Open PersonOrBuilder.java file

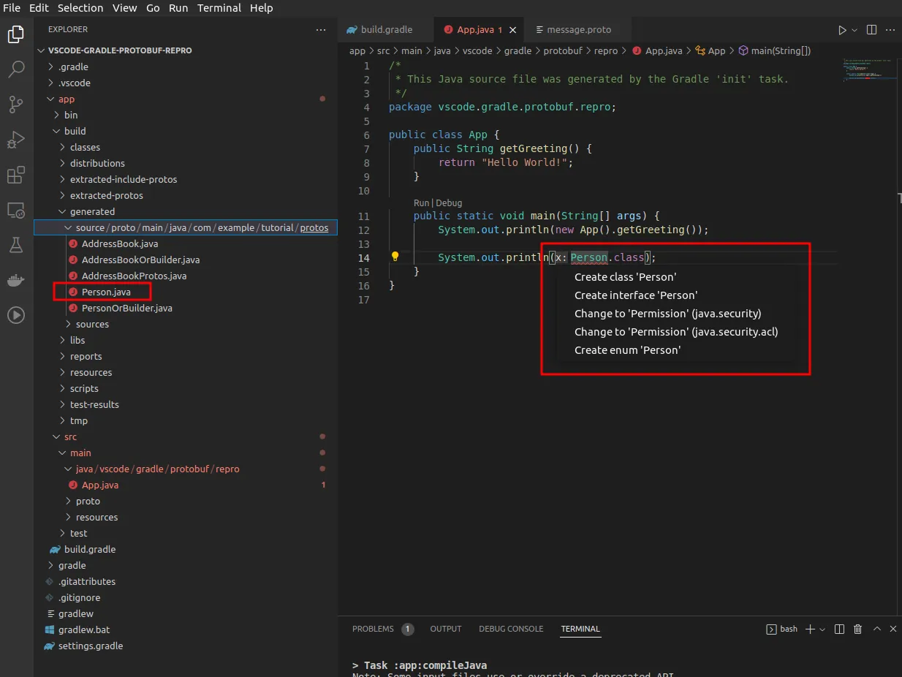[x=186, y=308]
